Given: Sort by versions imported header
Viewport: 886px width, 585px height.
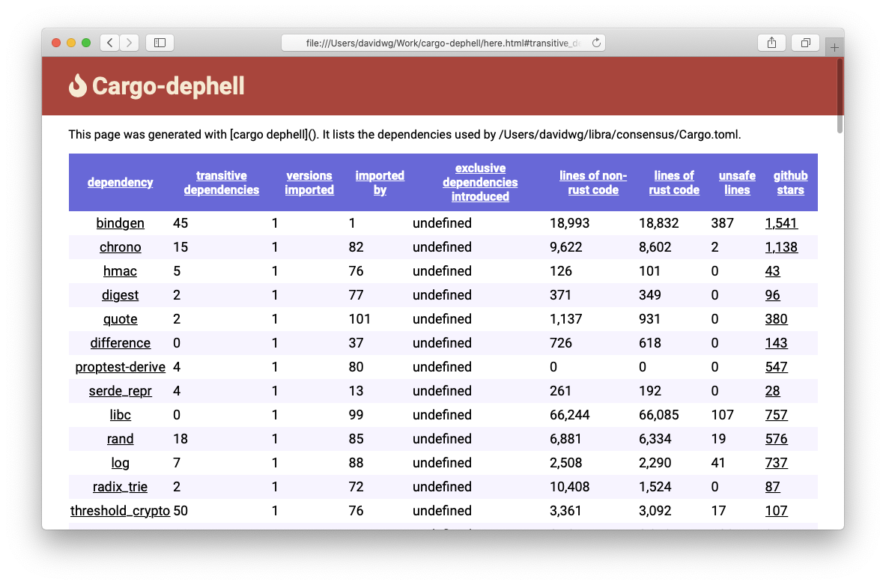Looking at the screenshot, I should tap(309, 183).
